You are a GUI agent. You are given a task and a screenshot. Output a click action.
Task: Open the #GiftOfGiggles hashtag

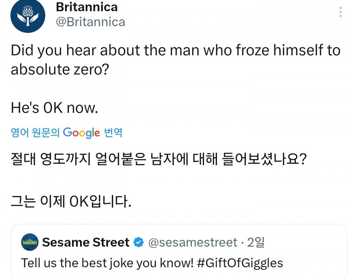pyautogui.click(x=240, y=263)
